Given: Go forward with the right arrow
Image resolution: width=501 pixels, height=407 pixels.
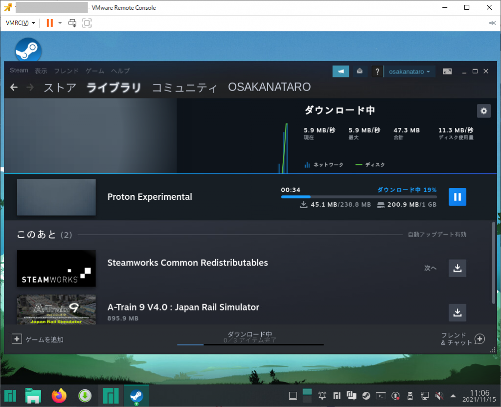Looking at the screenshot, I should (30, 87).
